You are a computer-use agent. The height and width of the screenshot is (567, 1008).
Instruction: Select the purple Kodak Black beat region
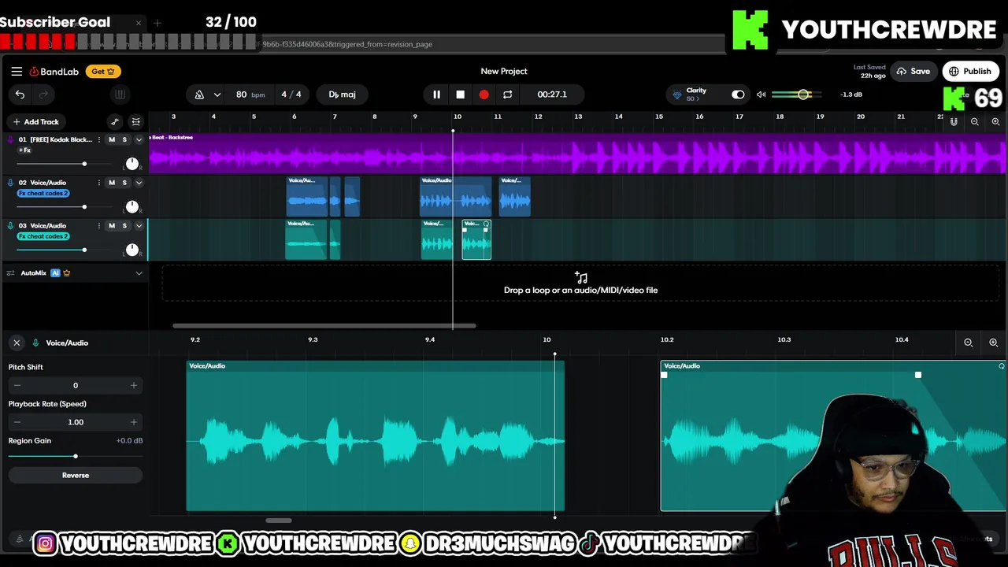pos(576,154)
